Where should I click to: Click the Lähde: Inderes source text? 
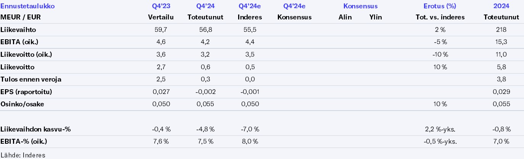pyautogui.click(x=23, y=155)
